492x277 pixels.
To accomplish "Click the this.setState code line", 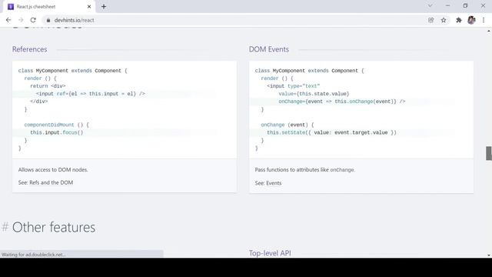I will [x=331, y=132].
